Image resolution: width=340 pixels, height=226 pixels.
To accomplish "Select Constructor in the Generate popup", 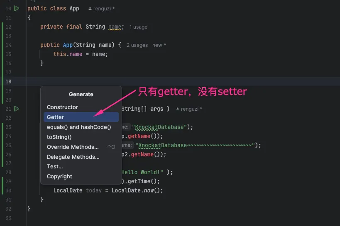I will pyautogui.click(x=62, y=107).
